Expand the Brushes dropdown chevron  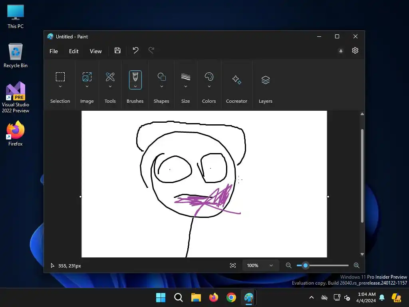(x=135, y=86)
